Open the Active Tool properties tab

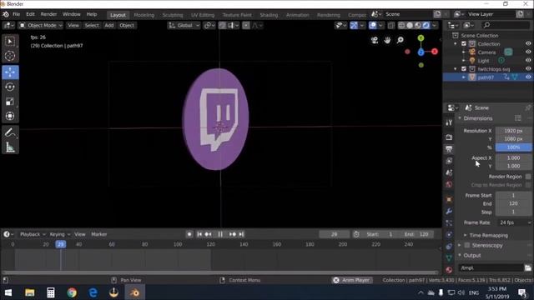coord(449,122)
